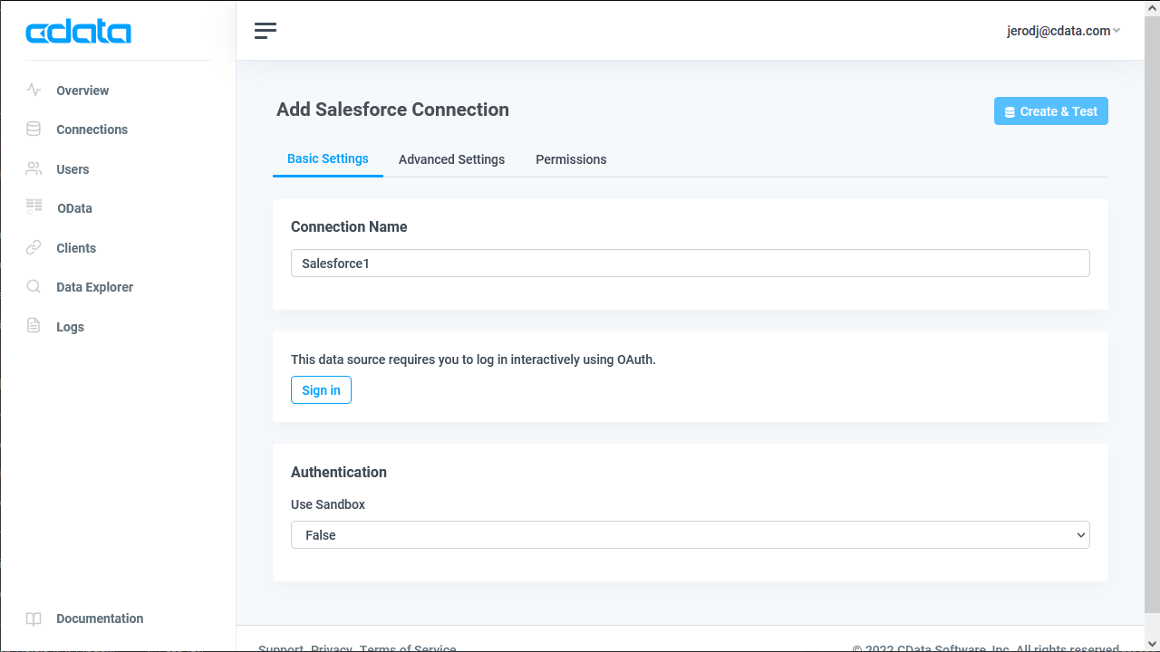The height and width of the screenshot is (652, 1160).
Task: Switch to the Basic Settings tab
Action: click(328, 158)
